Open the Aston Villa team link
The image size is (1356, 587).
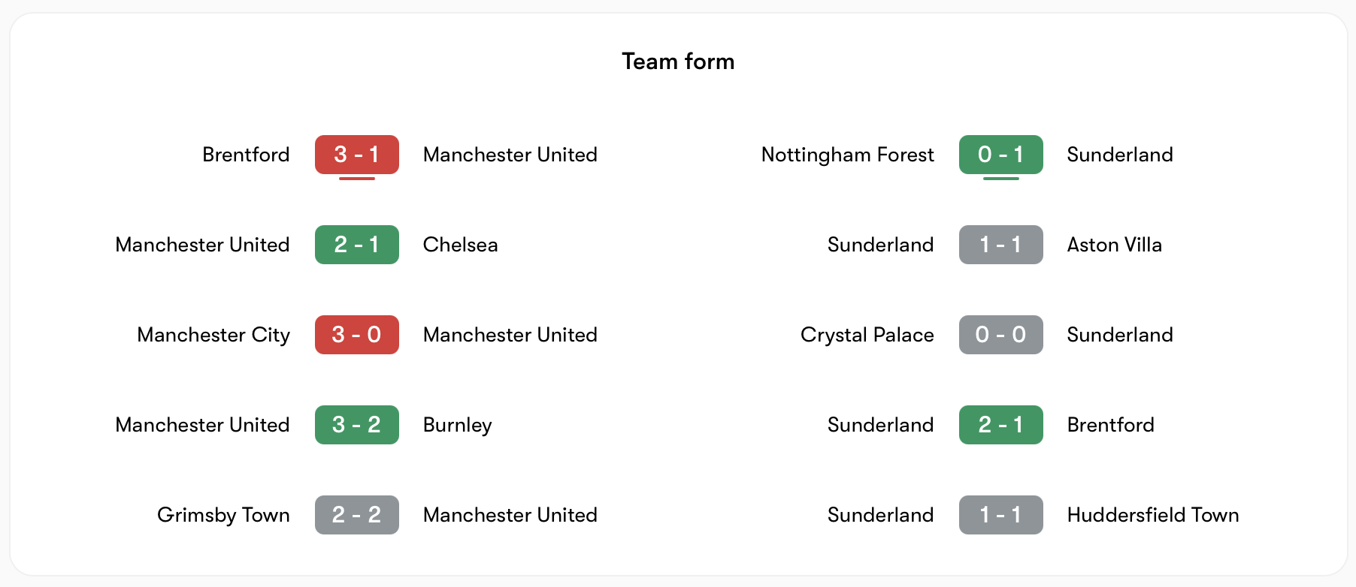(1114, 245)
